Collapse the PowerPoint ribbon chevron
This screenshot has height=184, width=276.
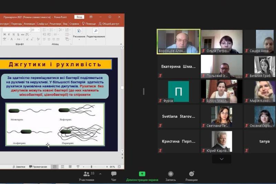(121, 44)
